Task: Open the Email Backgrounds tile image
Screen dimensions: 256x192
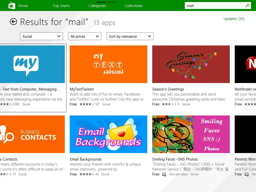Action: [x=108, y=134]
